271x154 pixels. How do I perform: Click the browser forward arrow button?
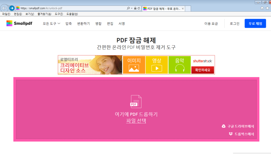pos(12,8)
